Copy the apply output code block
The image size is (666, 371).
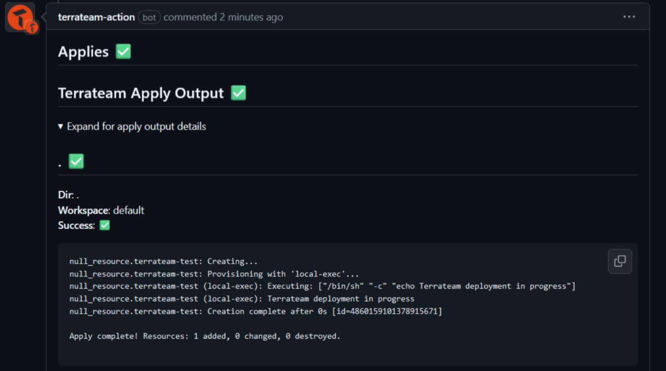[620, 261]
